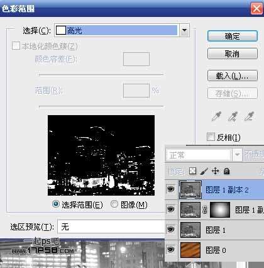The width and height of the screenshot is (264, 268).
Task: Hide the 图层 0 layer visibility
Action: coord(171,250)
